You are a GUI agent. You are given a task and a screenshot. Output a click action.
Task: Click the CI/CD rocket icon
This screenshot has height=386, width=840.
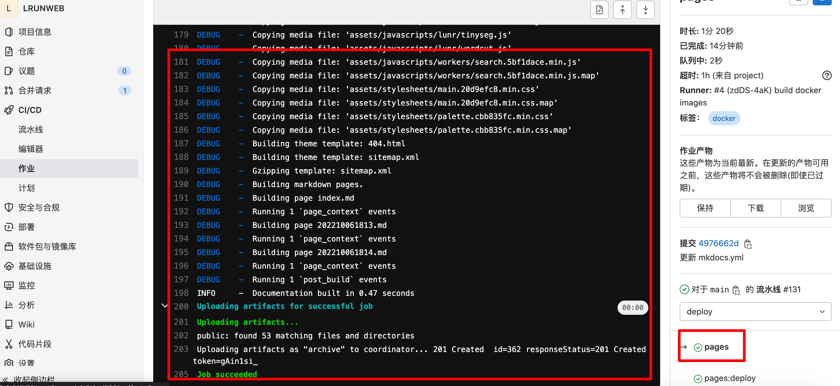[x=9, y=110]
